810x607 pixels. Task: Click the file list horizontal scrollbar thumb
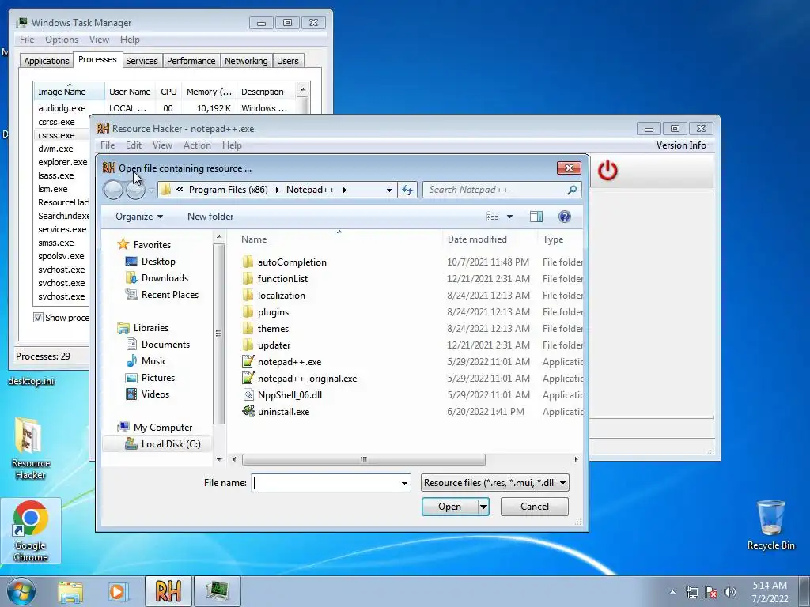364,459
